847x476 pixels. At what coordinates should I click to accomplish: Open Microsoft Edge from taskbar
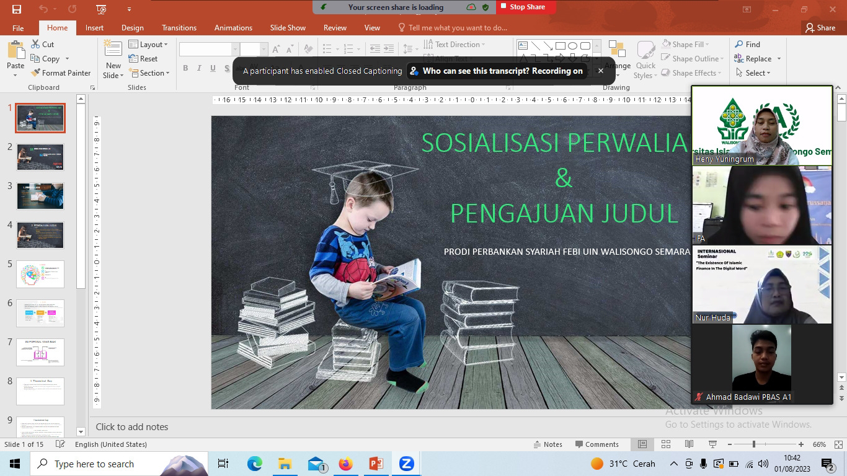pyautogui.click(x=255, y=464)
